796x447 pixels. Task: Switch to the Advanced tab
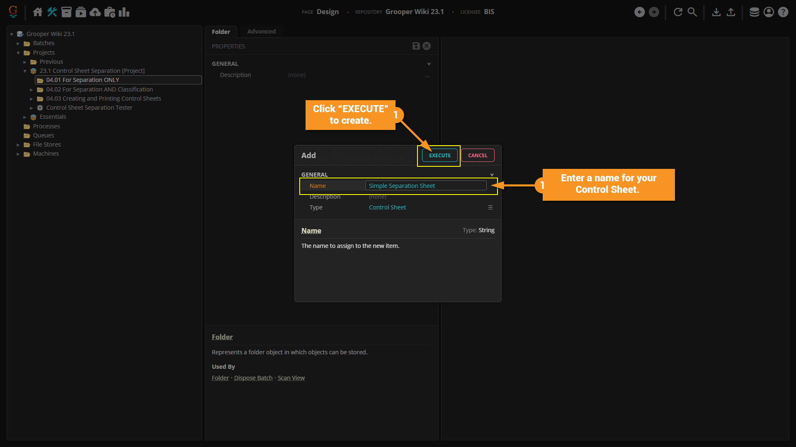tap(261, 31)
